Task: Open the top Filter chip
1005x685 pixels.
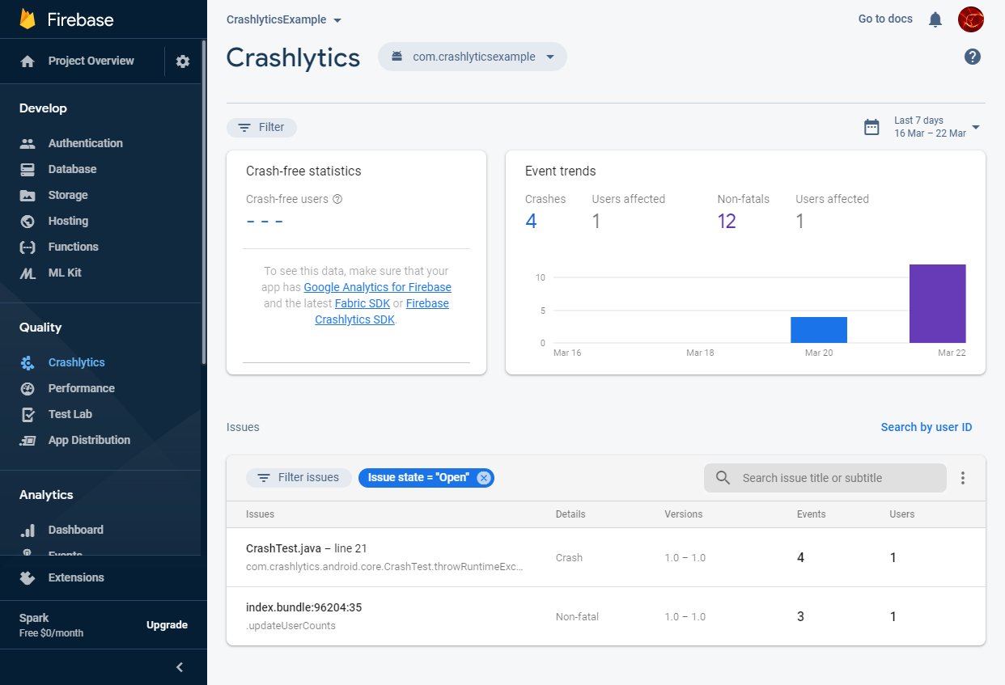Action: (261, 128)
